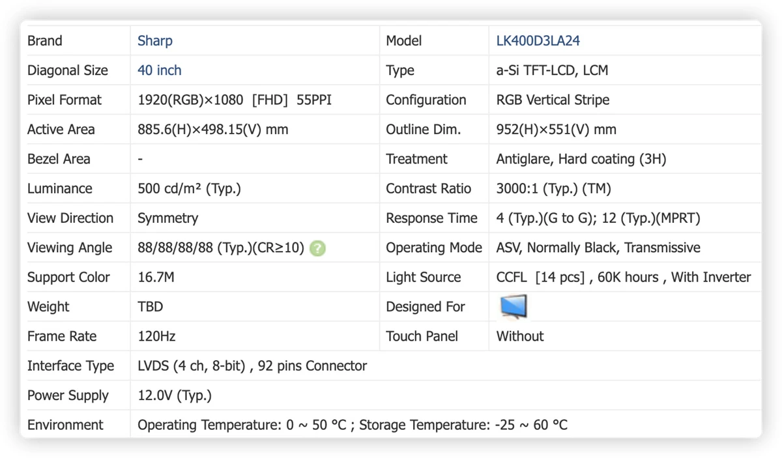Click the Outline Dim. 952(H)×551(V) value

556,130
